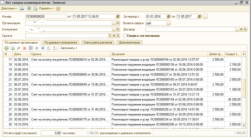Click the create-based-on document icon
The height and width of the screenshot is (137, 251).
(x=35, y=8)
